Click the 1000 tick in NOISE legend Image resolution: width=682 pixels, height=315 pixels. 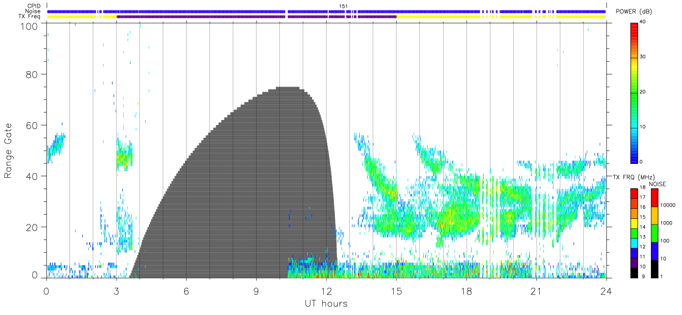tap(666, 223)
